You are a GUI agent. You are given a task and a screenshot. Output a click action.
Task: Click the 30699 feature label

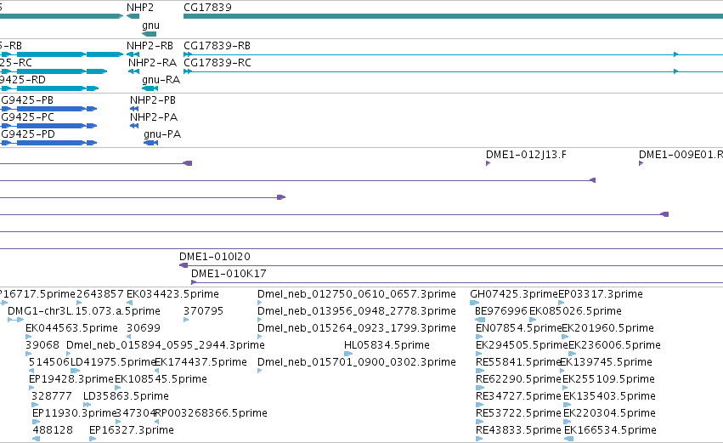(144, 328)
